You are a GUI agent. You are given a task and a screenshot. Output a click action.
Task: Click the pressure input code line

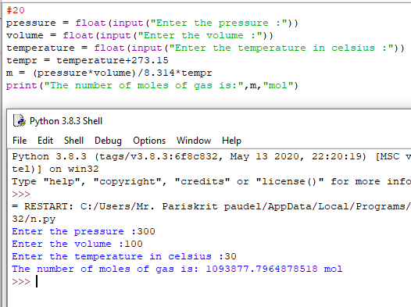pos(152,23)
